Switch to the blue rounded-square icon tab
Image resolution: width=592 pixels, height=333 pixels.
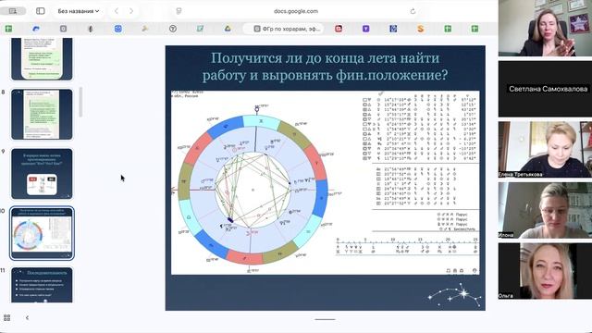117,29
